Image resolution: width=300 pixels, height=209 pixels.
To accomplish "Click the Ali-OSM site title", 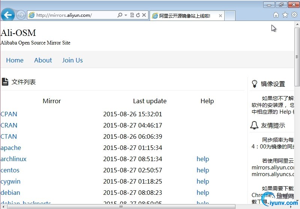I will click(18, 33).
